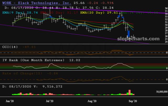The image size is (168, 106).
Task: Select the Aug '20 date axis label
Action: [x=92, y=101]
